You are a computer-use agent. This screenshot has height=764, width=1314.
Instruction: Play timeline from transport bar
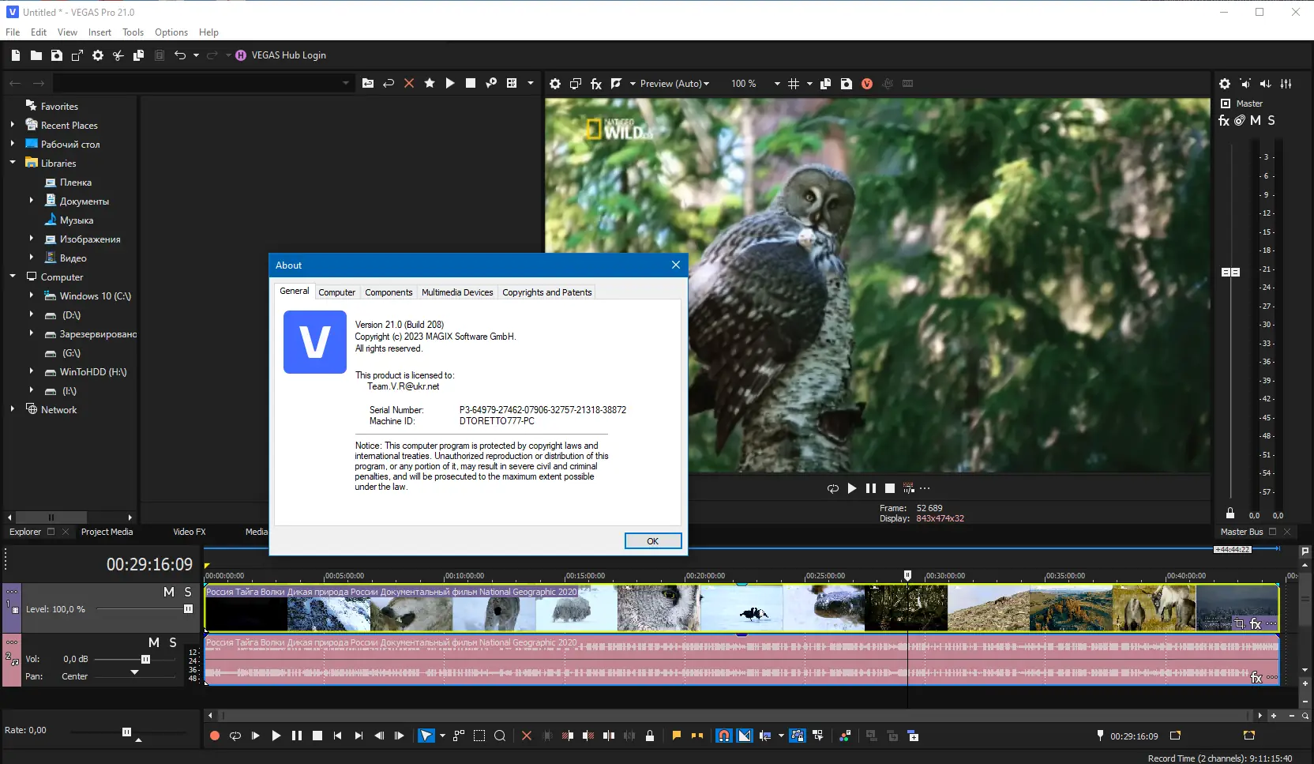276,736
